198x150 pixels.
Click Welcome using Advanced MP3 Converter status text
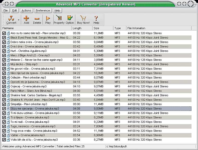point(28,146)
